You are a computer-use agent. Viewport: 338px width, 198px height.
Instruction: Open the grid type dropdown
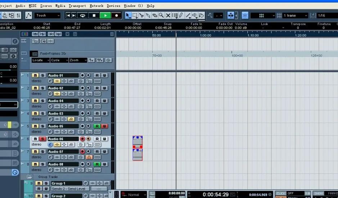(x=263, y=16)
